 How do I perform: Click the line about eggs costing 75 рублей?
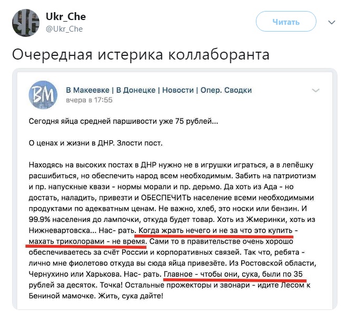pos(123,121)
